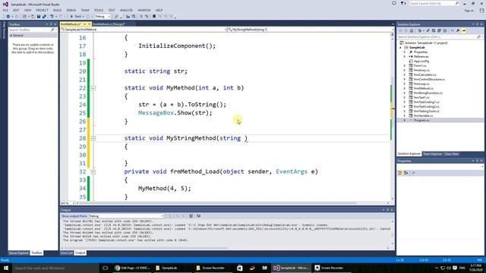Open the WINDOW menu
The image size is (486, 273).
point(144,10)
